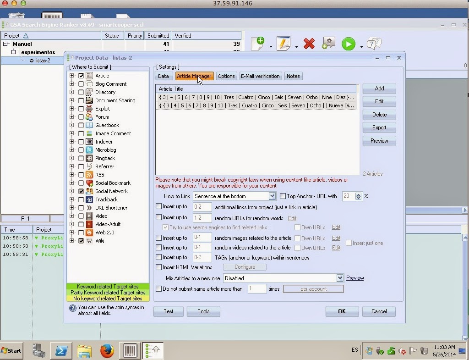469x360 pixels.
Task: Click the Test button
Action: [169, 311]
